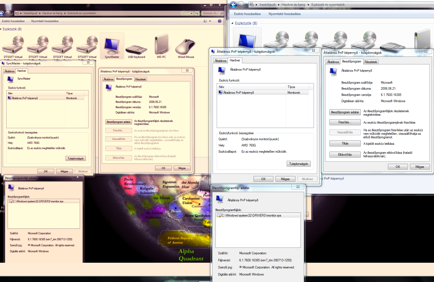Click Tulajdonságok button in SyncMaster properties
The image size is (434, 282).
click(76, 158)
